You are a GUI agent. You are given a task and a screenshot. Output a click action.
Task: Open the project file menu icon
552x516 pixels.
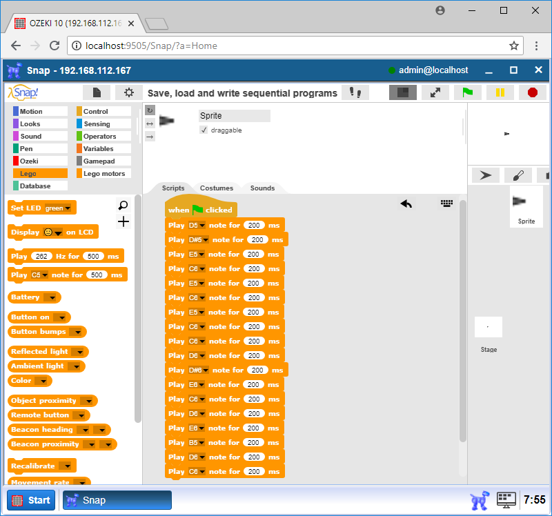pyautogui.click(x=97, y=93)
